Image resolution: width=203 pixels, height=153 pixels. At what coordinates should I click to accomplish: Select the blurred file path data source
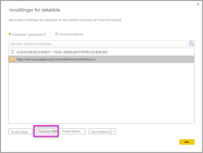pyautogui.click(x=101, y=52)
